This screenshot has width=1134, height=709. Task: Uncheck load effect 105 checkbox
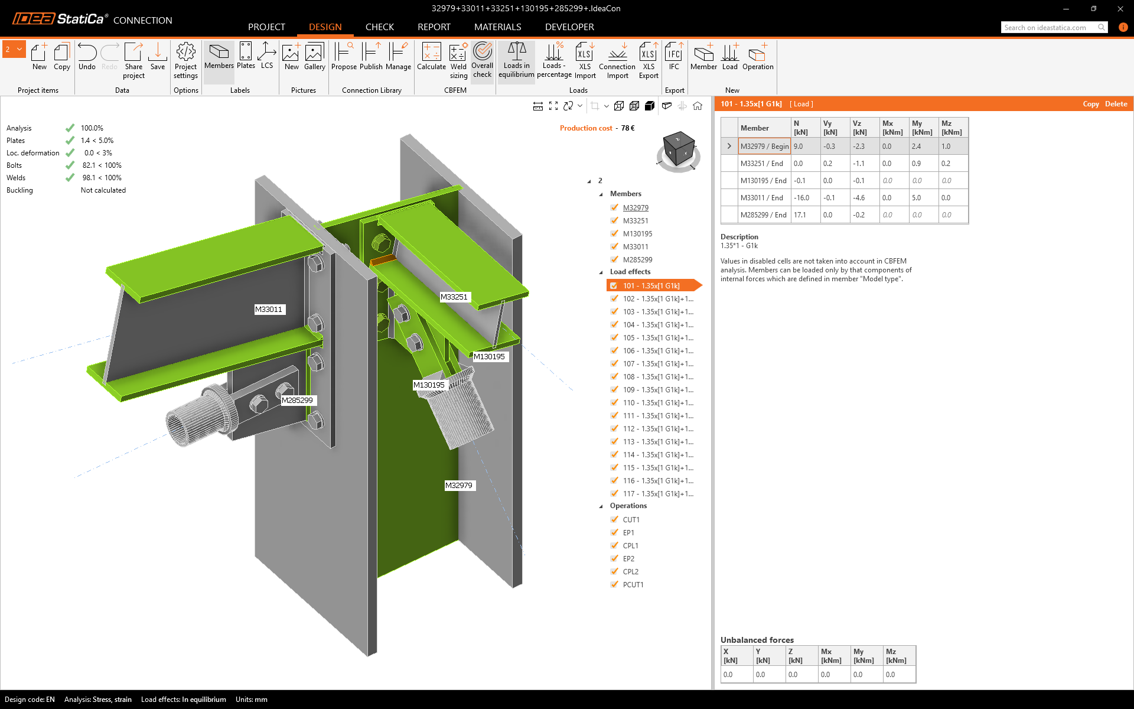coord(614,337)
